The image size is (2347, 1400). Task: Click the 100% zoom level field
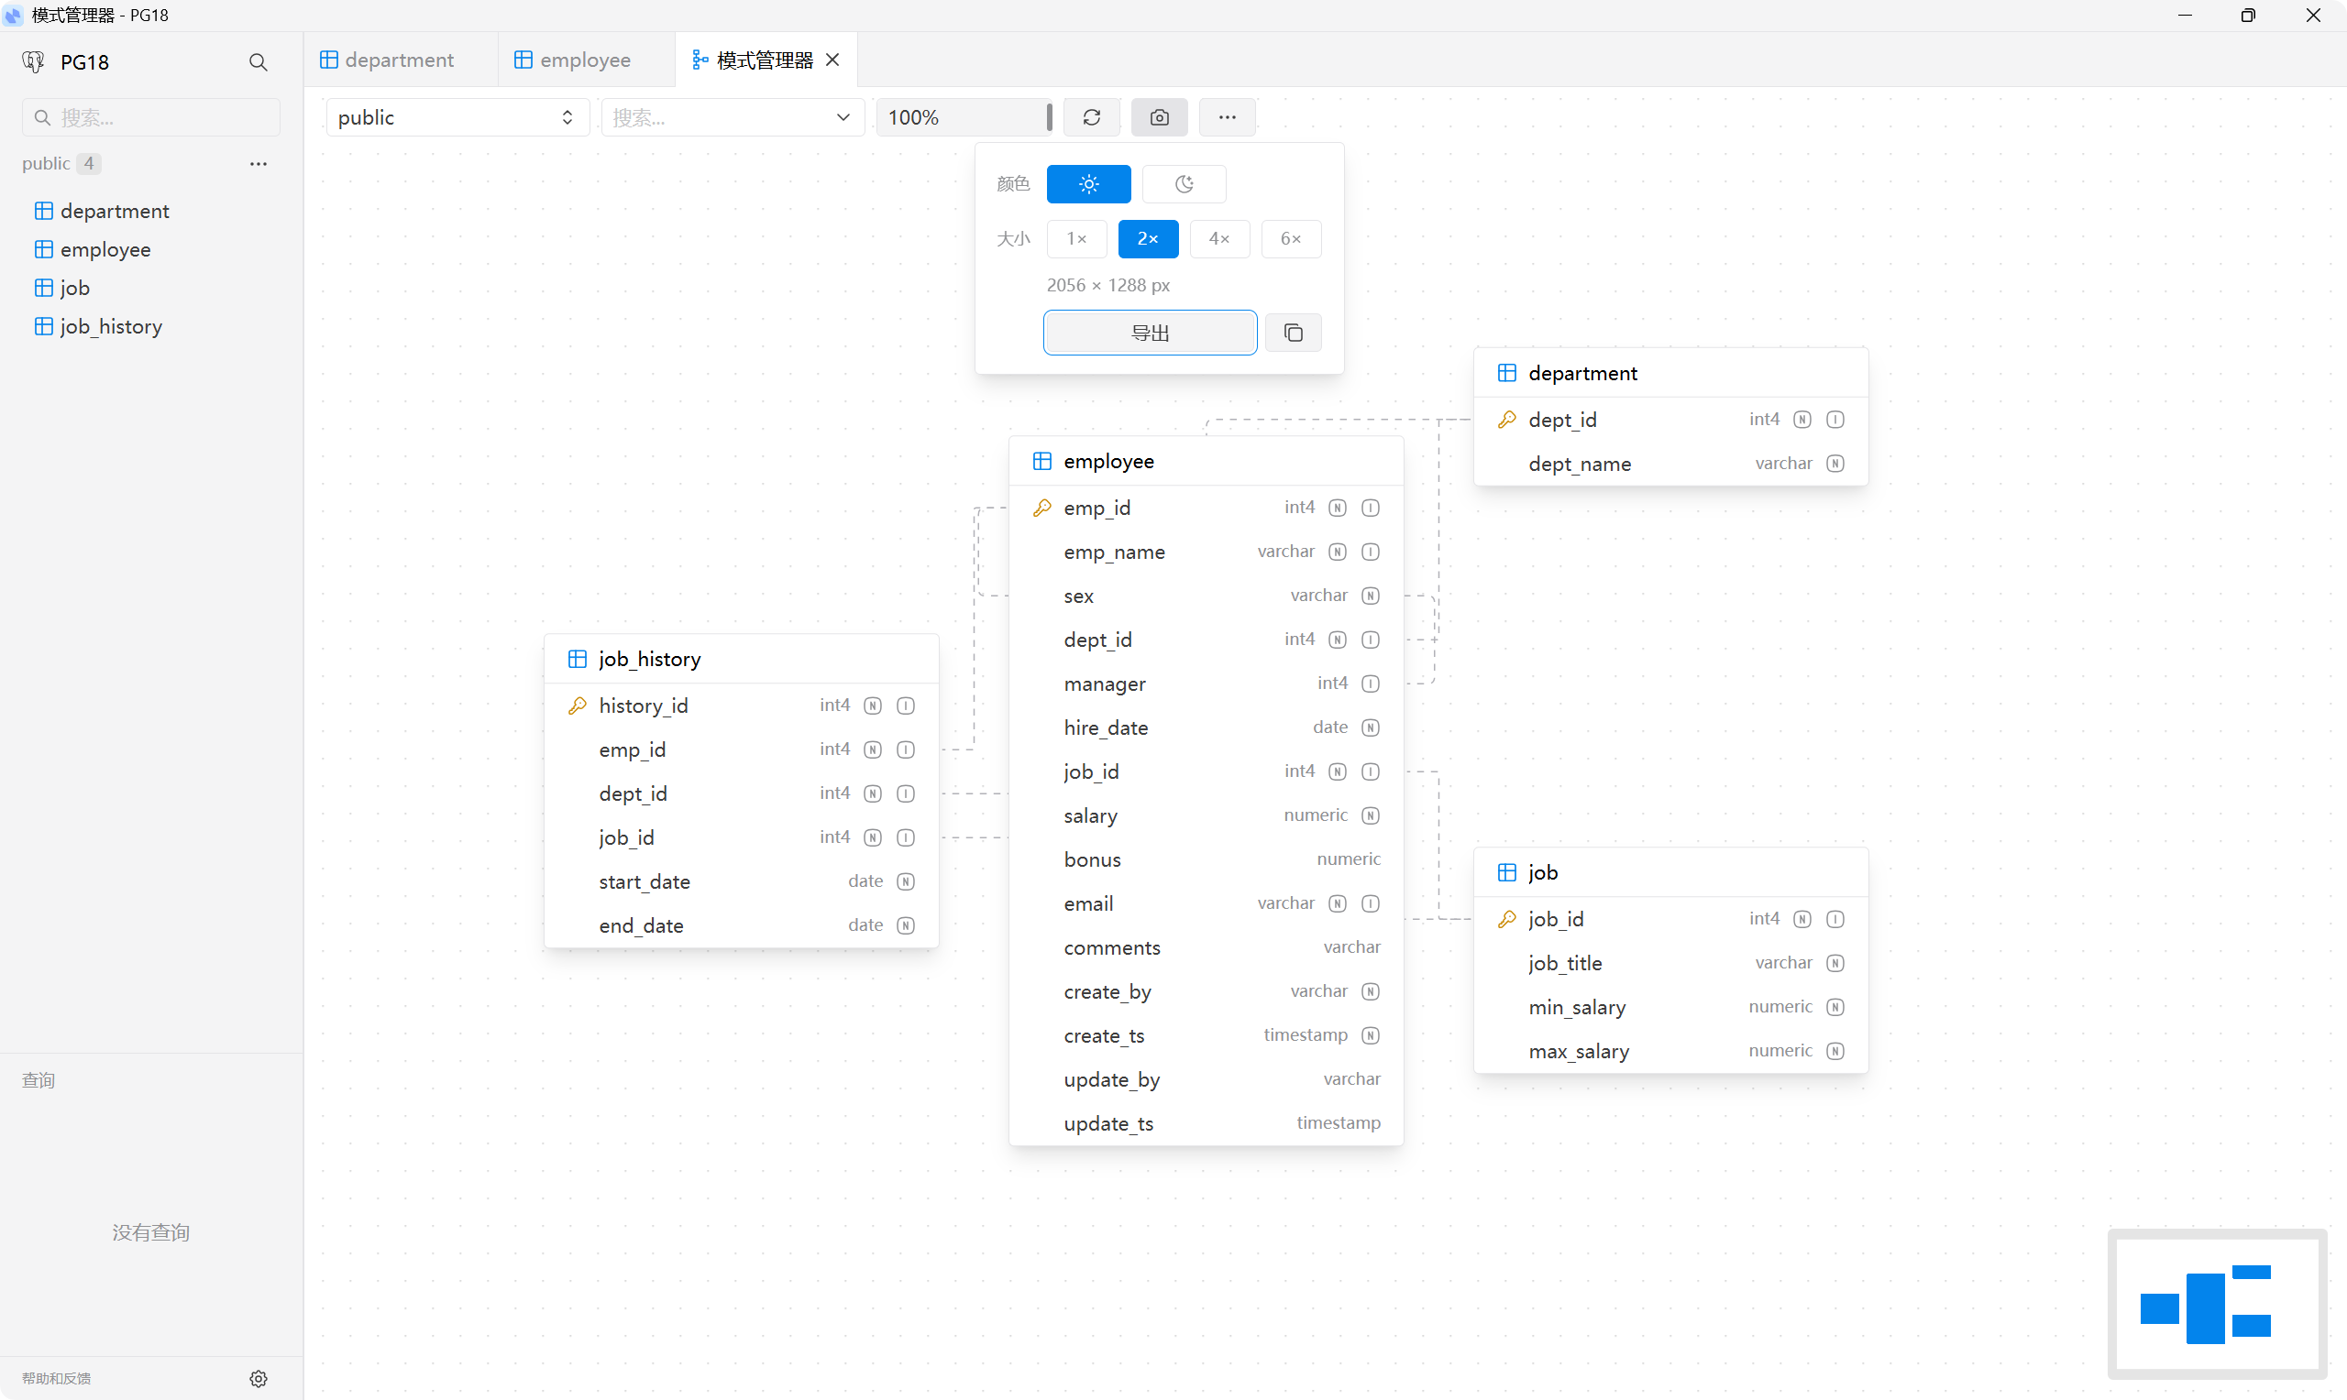click(x=961, y=117)
